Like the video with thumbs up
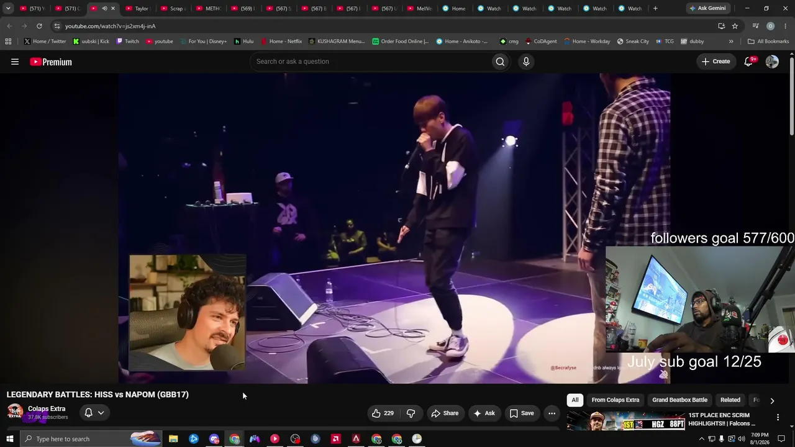The width and height of the screenshot is (795, 447). pyautogui.click(x=383, y=413)
